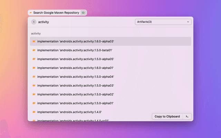Click the Search Google Maven Repository label

pos(56,12)
